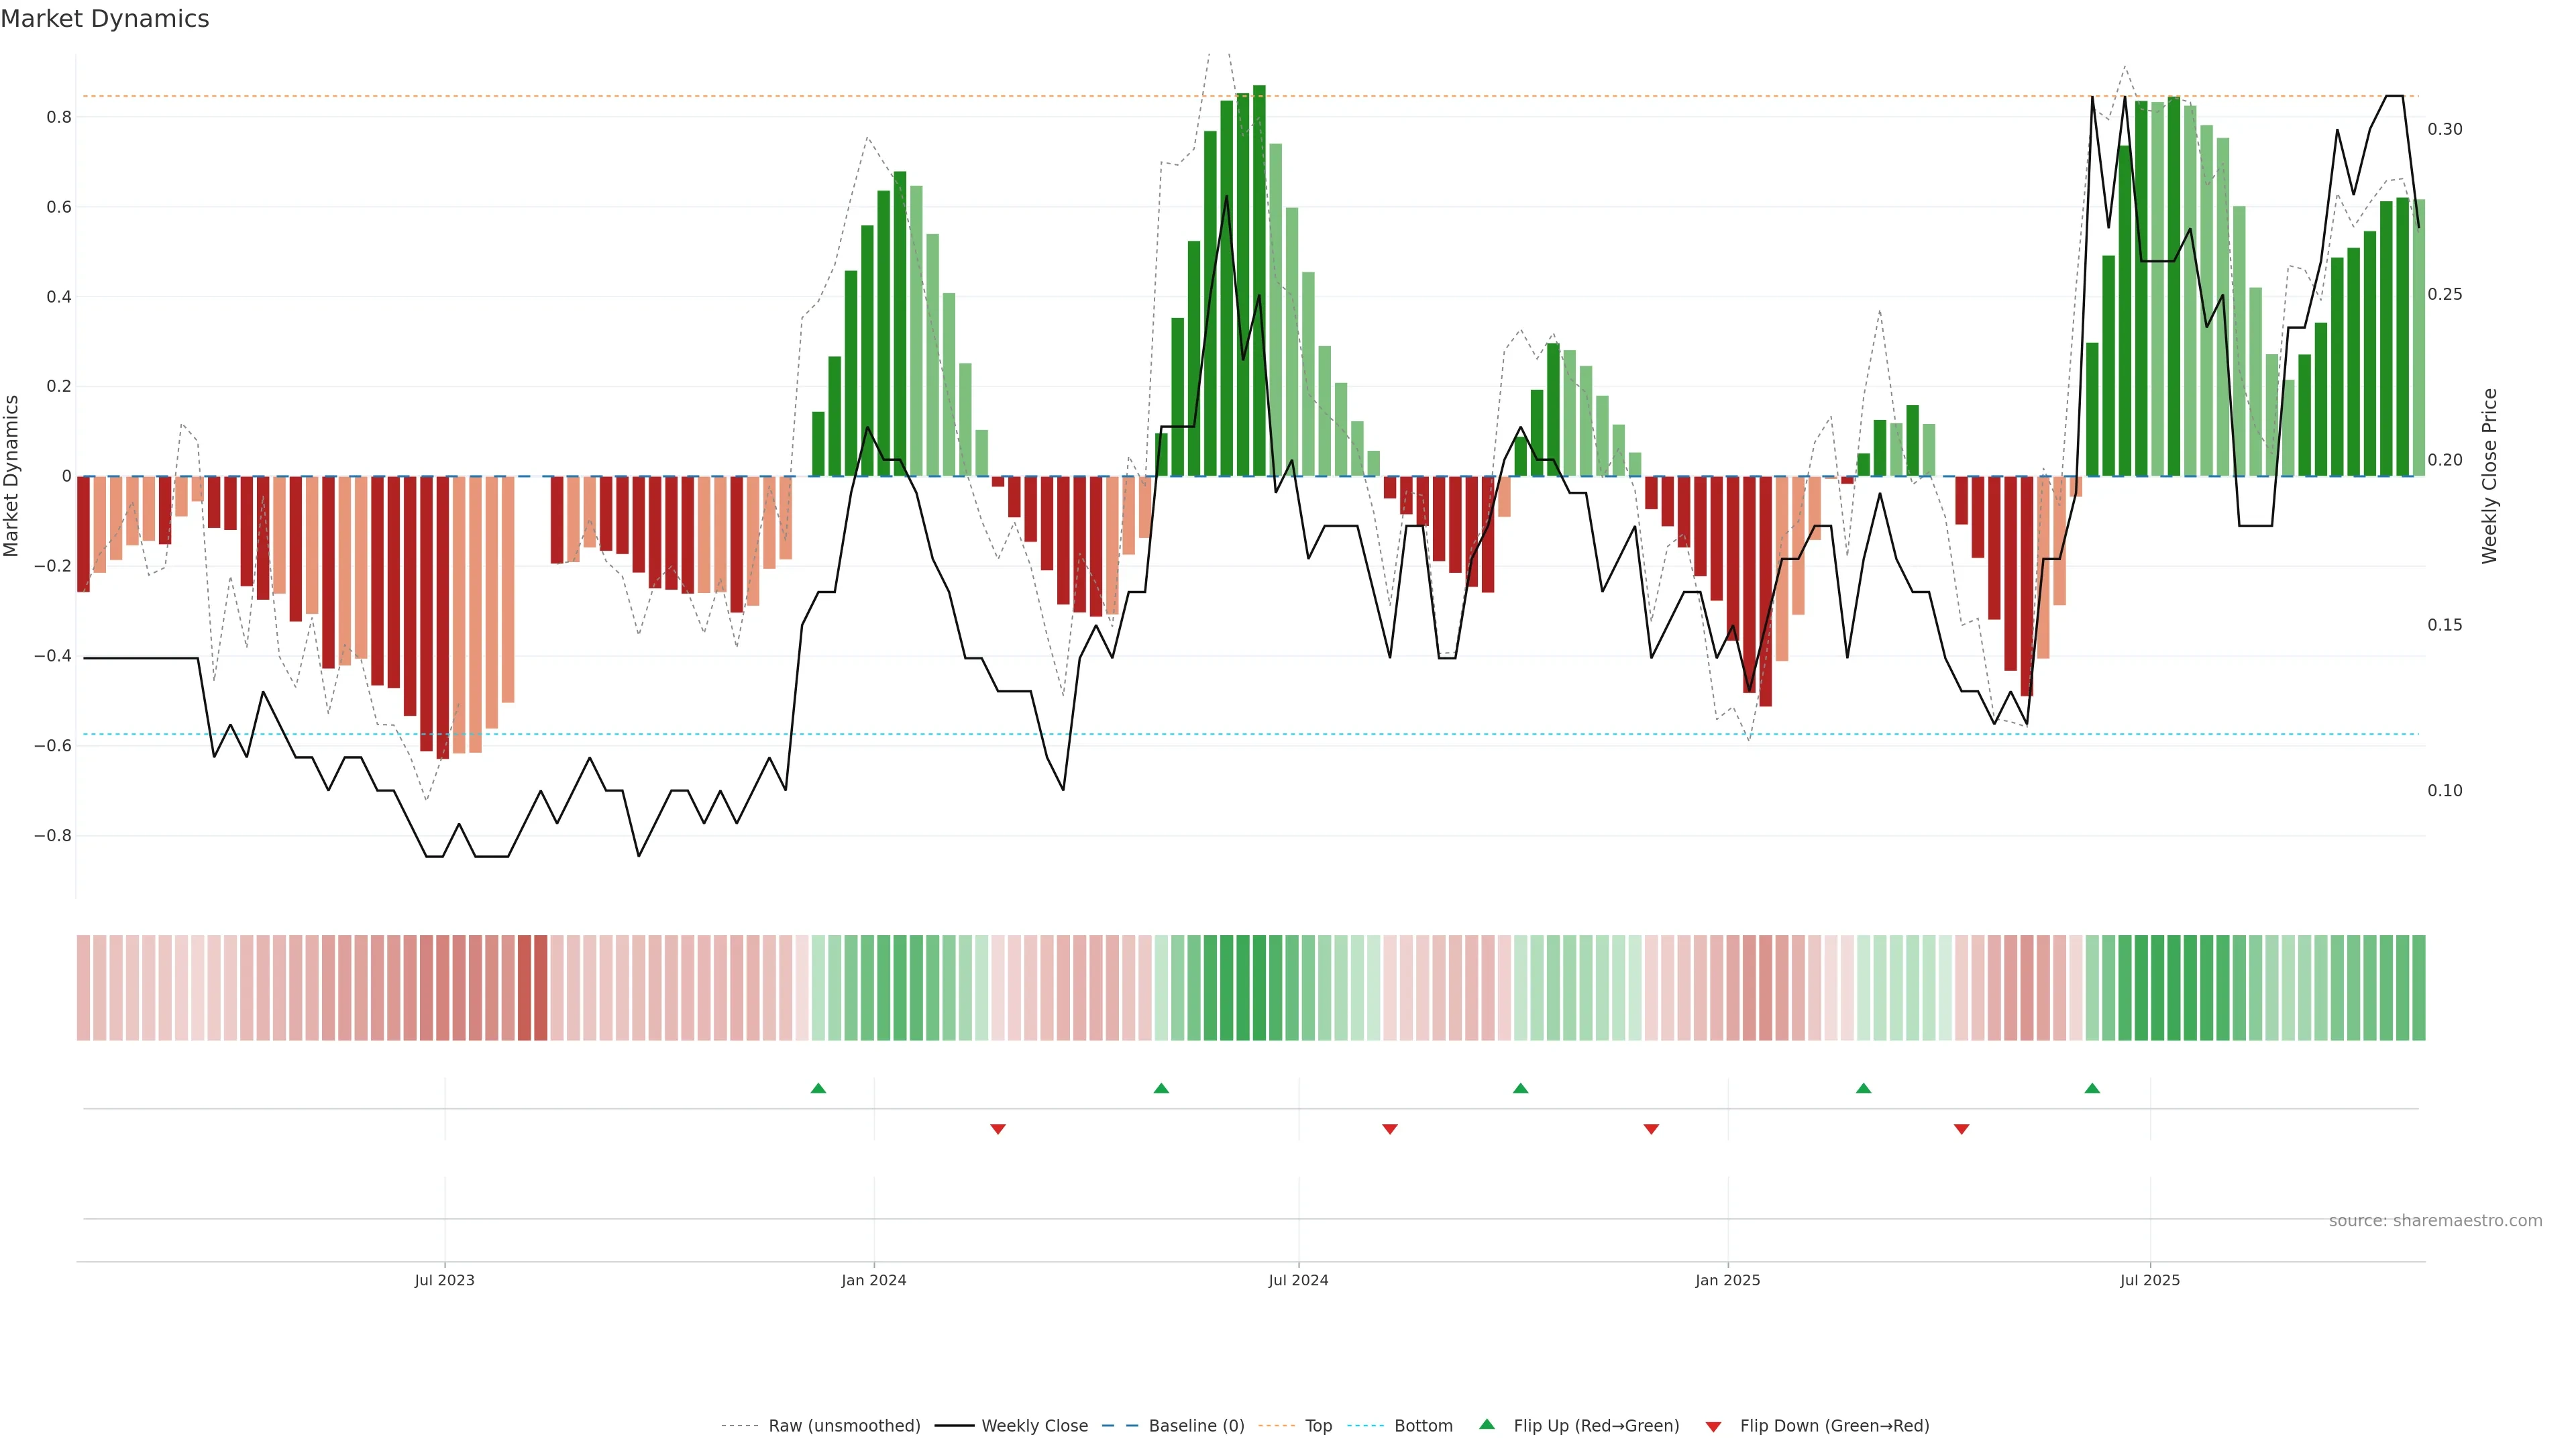Click the darkest red heatmap strip cell
The width and height of the screenshot is (2576, 1449).
coord(540,987)
